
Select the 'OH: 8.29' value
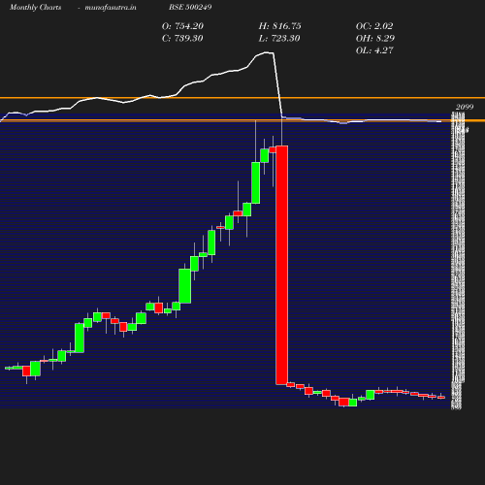375,39
